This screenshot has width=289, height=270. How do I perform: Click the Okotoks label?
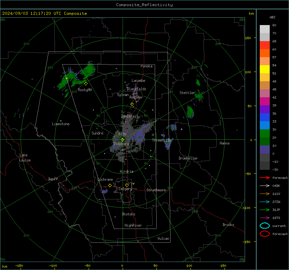point(128,214)
